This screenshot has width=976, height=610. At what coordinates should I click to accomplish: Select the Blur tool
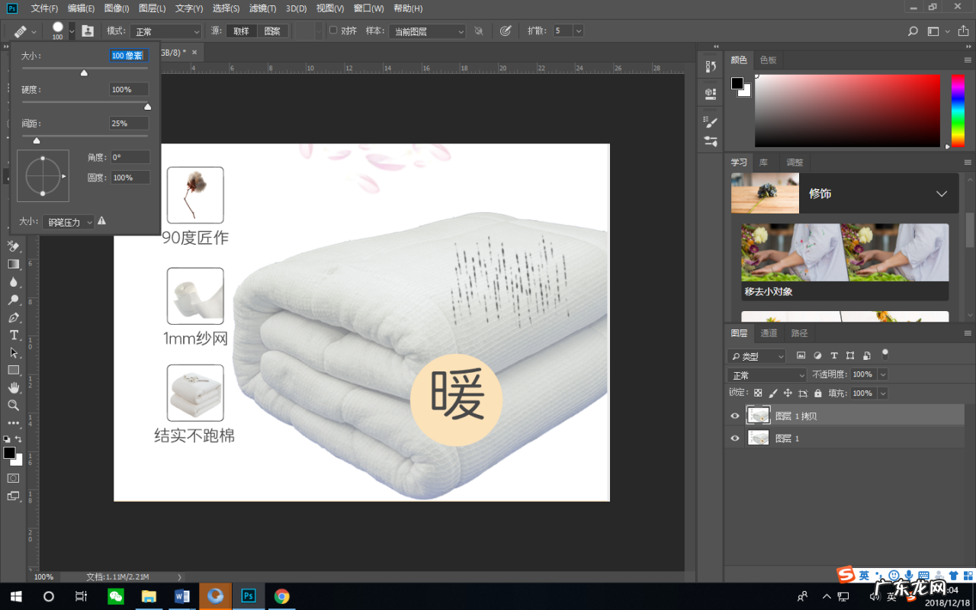[13, 281]
